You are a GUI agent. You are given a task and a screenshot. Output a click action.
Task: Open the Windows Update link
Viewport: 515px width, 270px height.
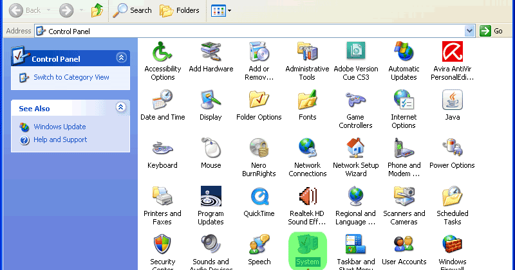(x=59, y=127)
